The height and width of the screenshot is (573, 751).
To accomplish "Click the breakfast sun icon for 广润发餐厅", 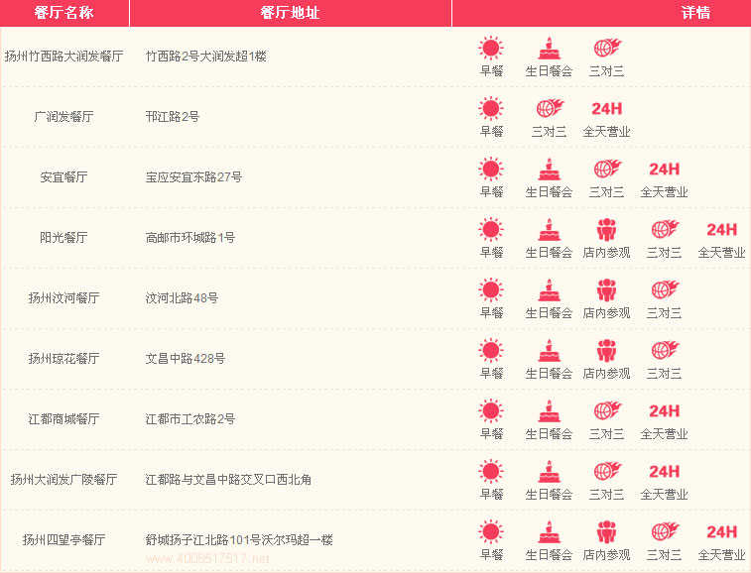I will point(491,109).
